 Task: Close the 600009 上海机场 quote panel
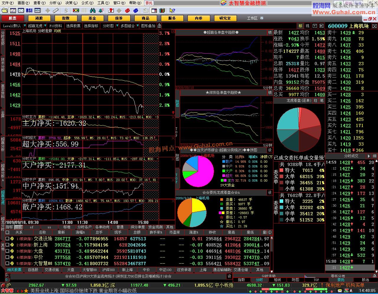374,26
